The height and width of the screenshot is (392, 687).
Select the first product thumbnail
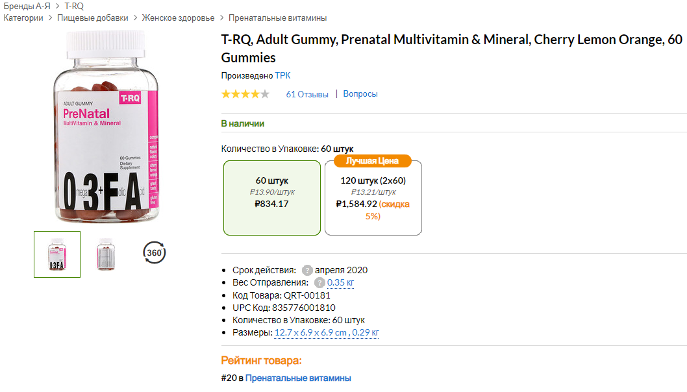(x=57, y=254)
